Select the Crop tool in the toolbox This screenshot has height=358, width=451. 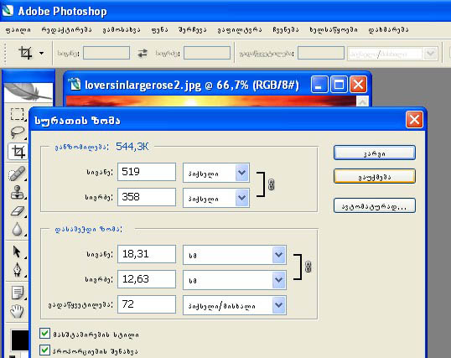pyautogui.click(x=18, y=152)
